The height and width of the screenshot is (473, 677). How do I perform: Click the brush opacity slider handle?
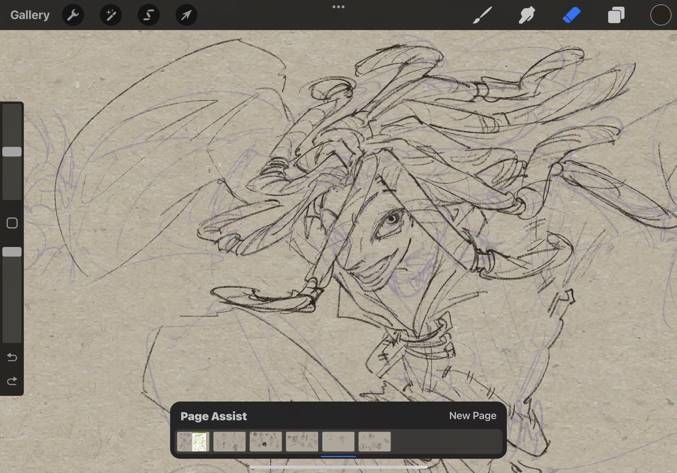(12, 252)
